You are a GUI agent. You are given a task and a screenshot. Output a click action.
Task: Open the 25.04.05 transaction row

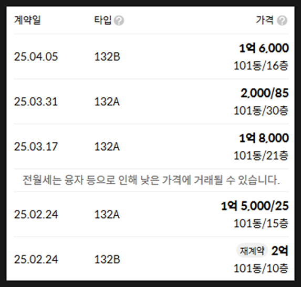pos(151,57)
